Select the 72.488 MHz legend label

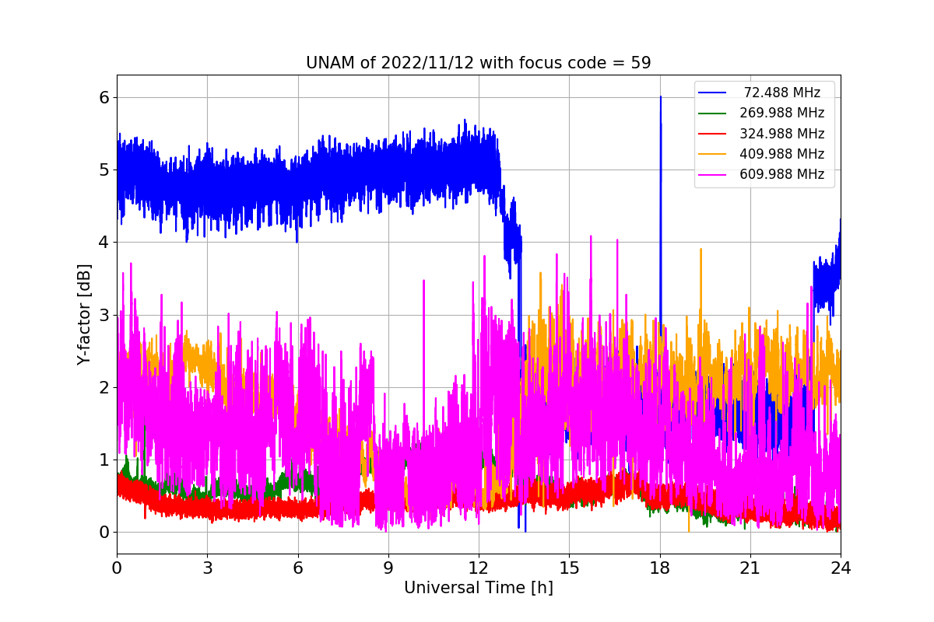pyautogui.click(x=782, y=93)
